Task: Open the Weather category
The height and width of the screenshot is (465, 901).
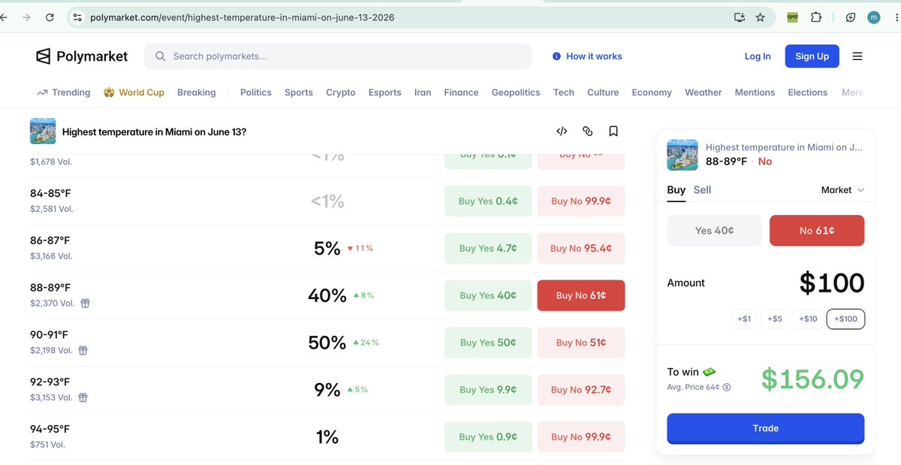Action: click(x=704, y=92)
